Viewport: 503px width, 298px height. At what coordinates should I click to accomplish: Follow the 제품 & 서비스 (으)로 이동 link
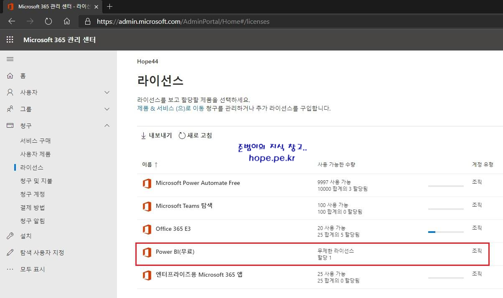[x=170, y=108]
